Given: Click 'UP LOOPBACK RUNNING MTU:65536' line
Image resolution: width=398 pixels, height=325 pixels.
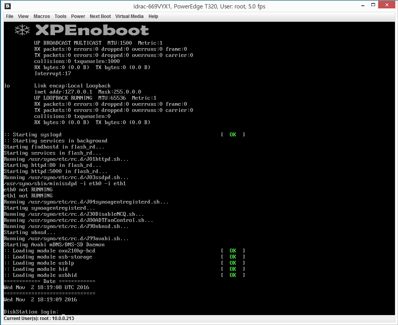Looking at the screenshot, I should click(95, 98).
